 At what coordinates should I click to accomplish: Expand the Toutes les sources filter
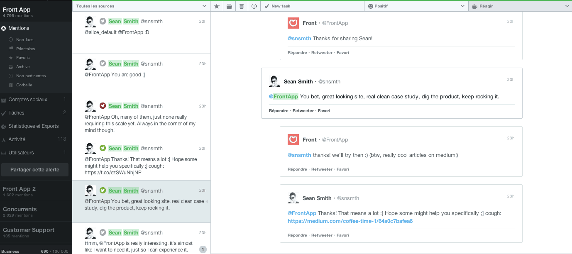point(141,6)
